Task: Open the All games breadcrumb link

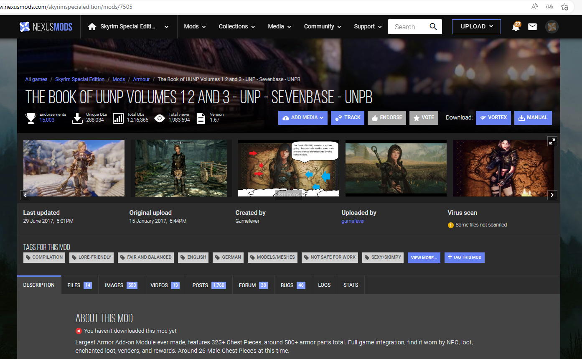Action: pyautogui.click(x=36, y=79)
